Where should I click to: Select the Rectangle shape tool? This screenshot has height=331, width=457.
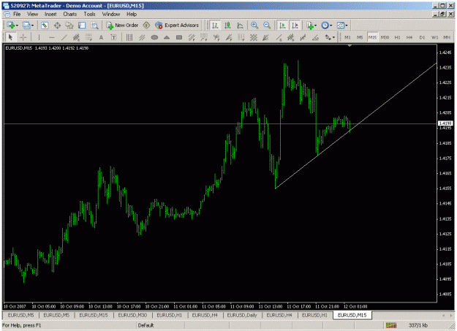(x=179, y=37)
